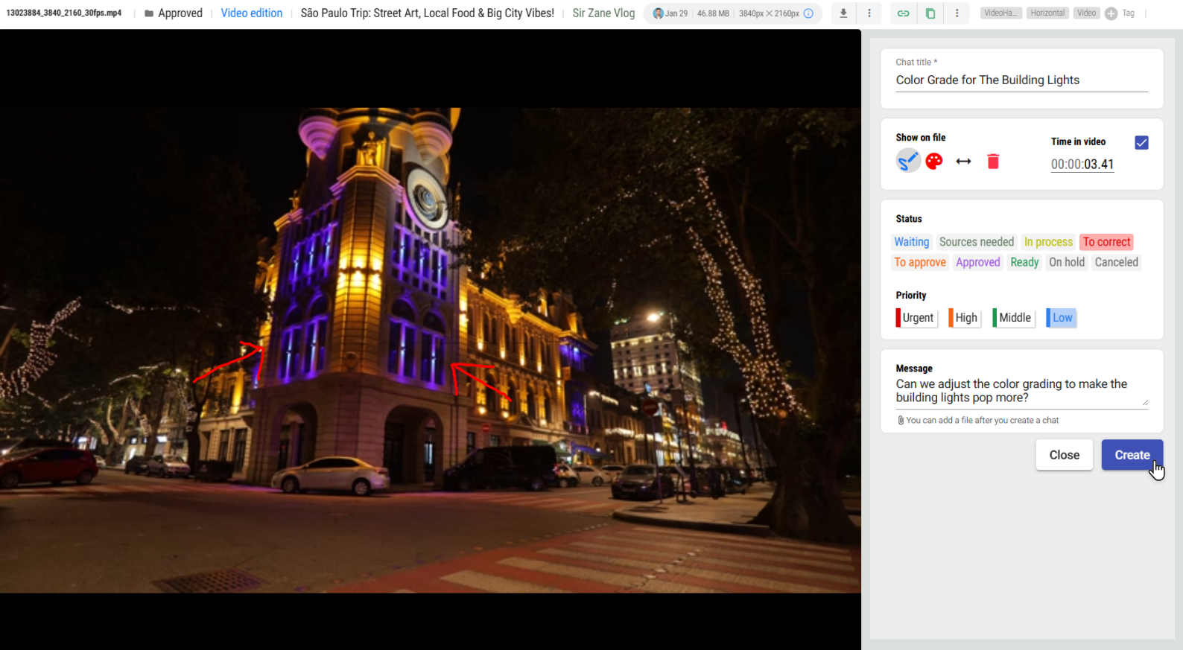Viewport: 1183px width, 650px height.
Task: Click the green copy/duplicate icon
Action: coord(930,13)
